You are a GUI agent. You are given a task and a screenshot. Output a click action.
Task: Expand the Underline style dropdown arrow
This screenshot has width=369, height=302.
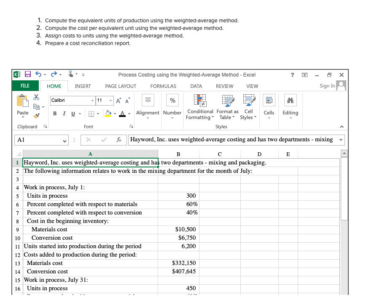[x=80, y=114]
